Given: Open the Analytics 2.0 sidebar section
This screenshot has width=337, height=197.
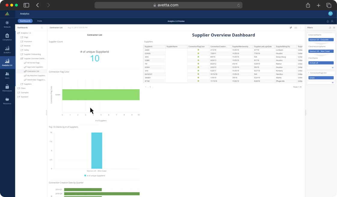Looking at the screenshot, I should point(7,62).
